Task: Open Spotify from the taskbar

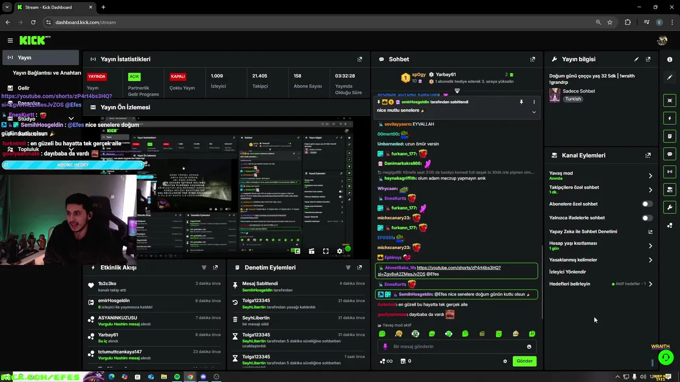Action: coord(177,377)
